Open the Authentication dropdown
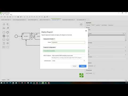 click(x=68, y=61)
